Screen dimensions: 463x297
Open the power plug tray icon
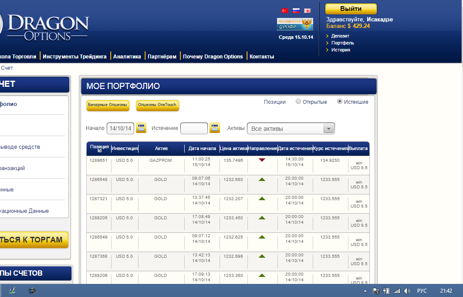(x=386, y=291)
